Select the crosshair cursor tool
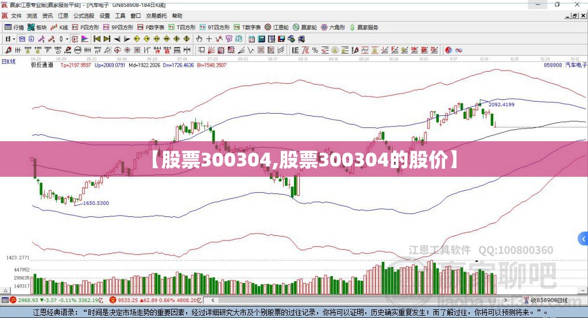Viewport: 588px width, 318px height. point(209,39)
